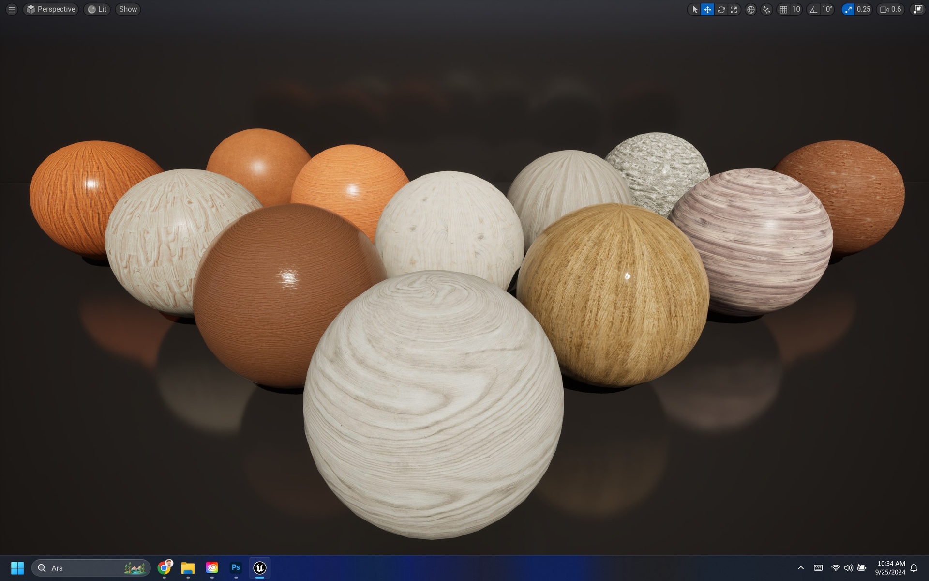Check the battery status icon

[x=862, y=568]
